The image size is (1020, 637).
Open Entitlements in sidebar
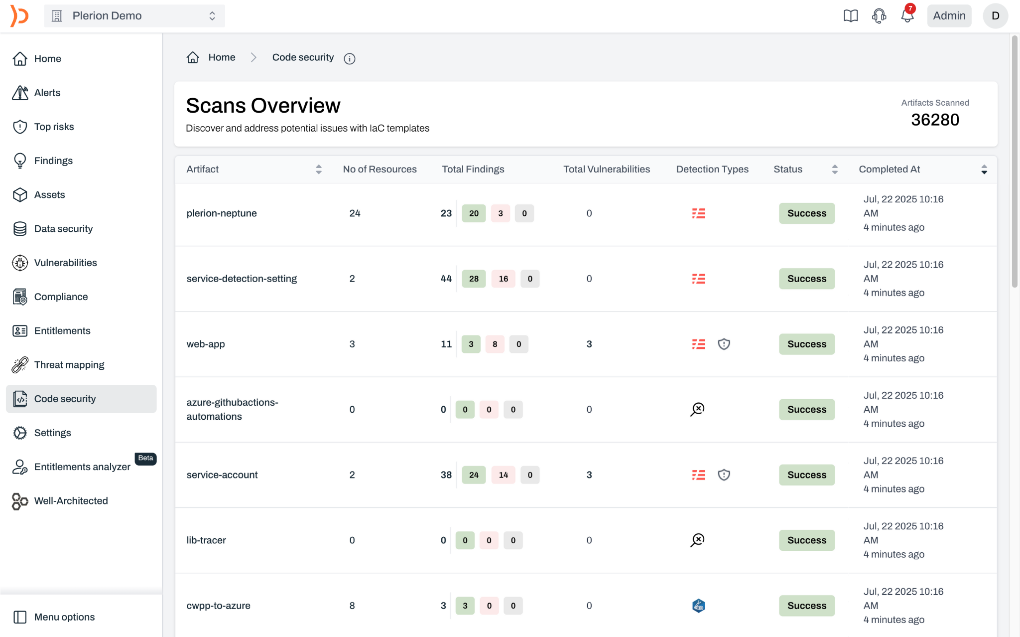[x=81, y=331]
